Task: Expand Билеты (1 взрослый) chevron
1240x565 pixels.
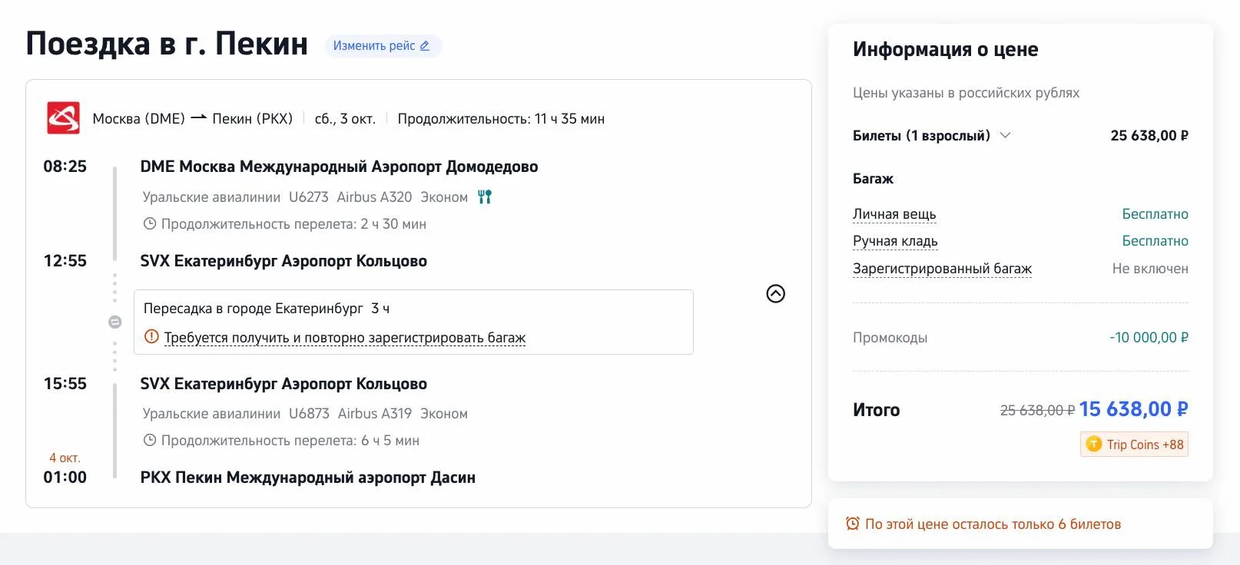Action: pos(1005,135)
